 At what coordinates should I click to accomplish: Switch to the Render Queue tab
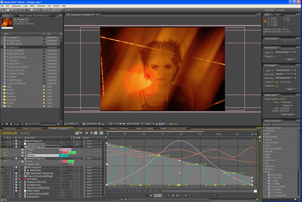click(x=10, y=128)
